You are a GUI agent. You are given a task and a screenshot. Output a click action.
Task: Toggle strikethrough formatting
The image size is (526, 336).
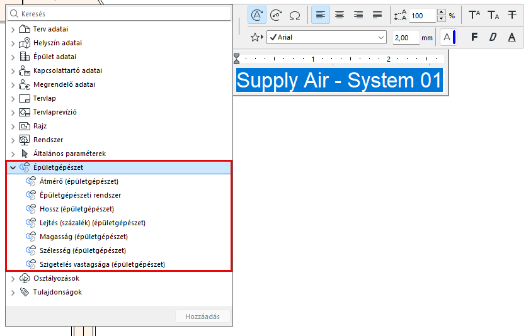[x=512, y=14]
